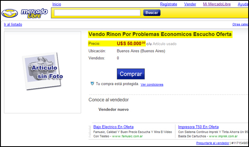Open the Ayuda link
This screenshot has height=147, width=249.
[x=243, y=4]
